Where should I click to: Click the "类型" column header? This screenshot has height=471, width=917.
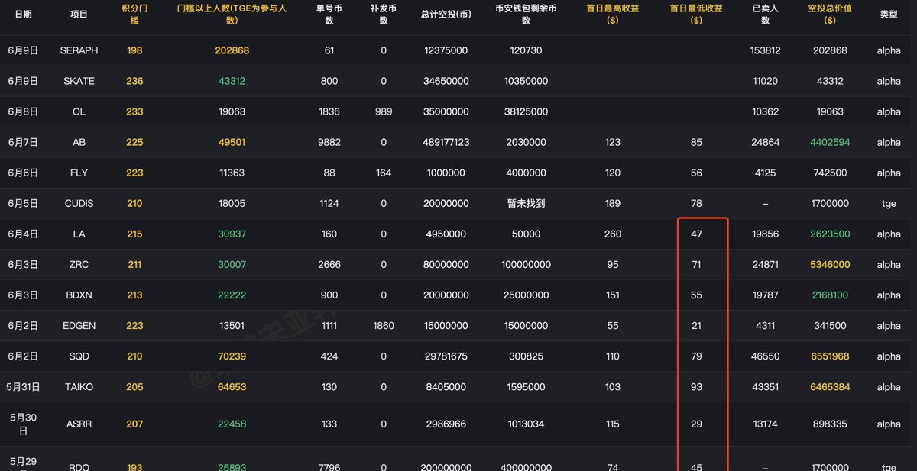889,15
